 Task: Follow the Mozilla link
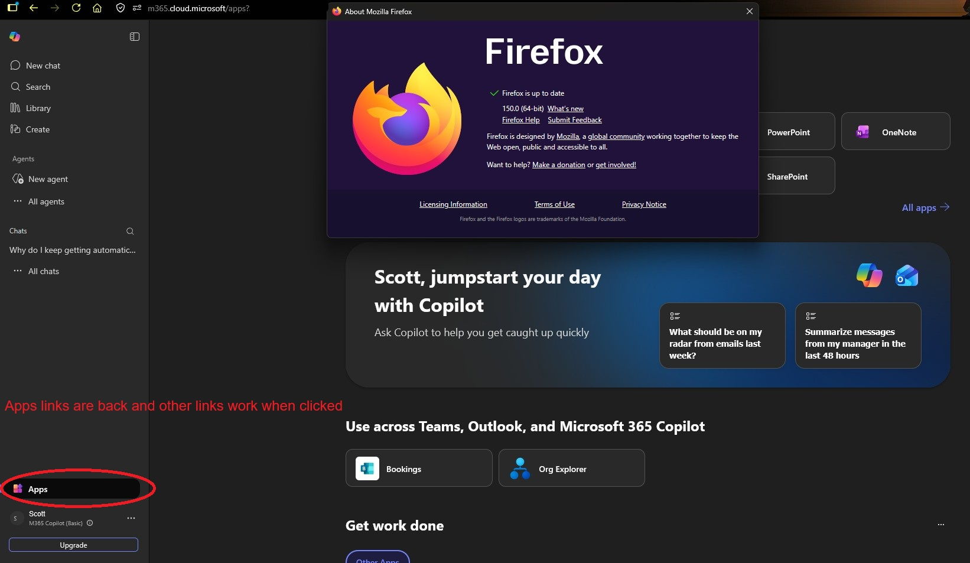(568, 136)
